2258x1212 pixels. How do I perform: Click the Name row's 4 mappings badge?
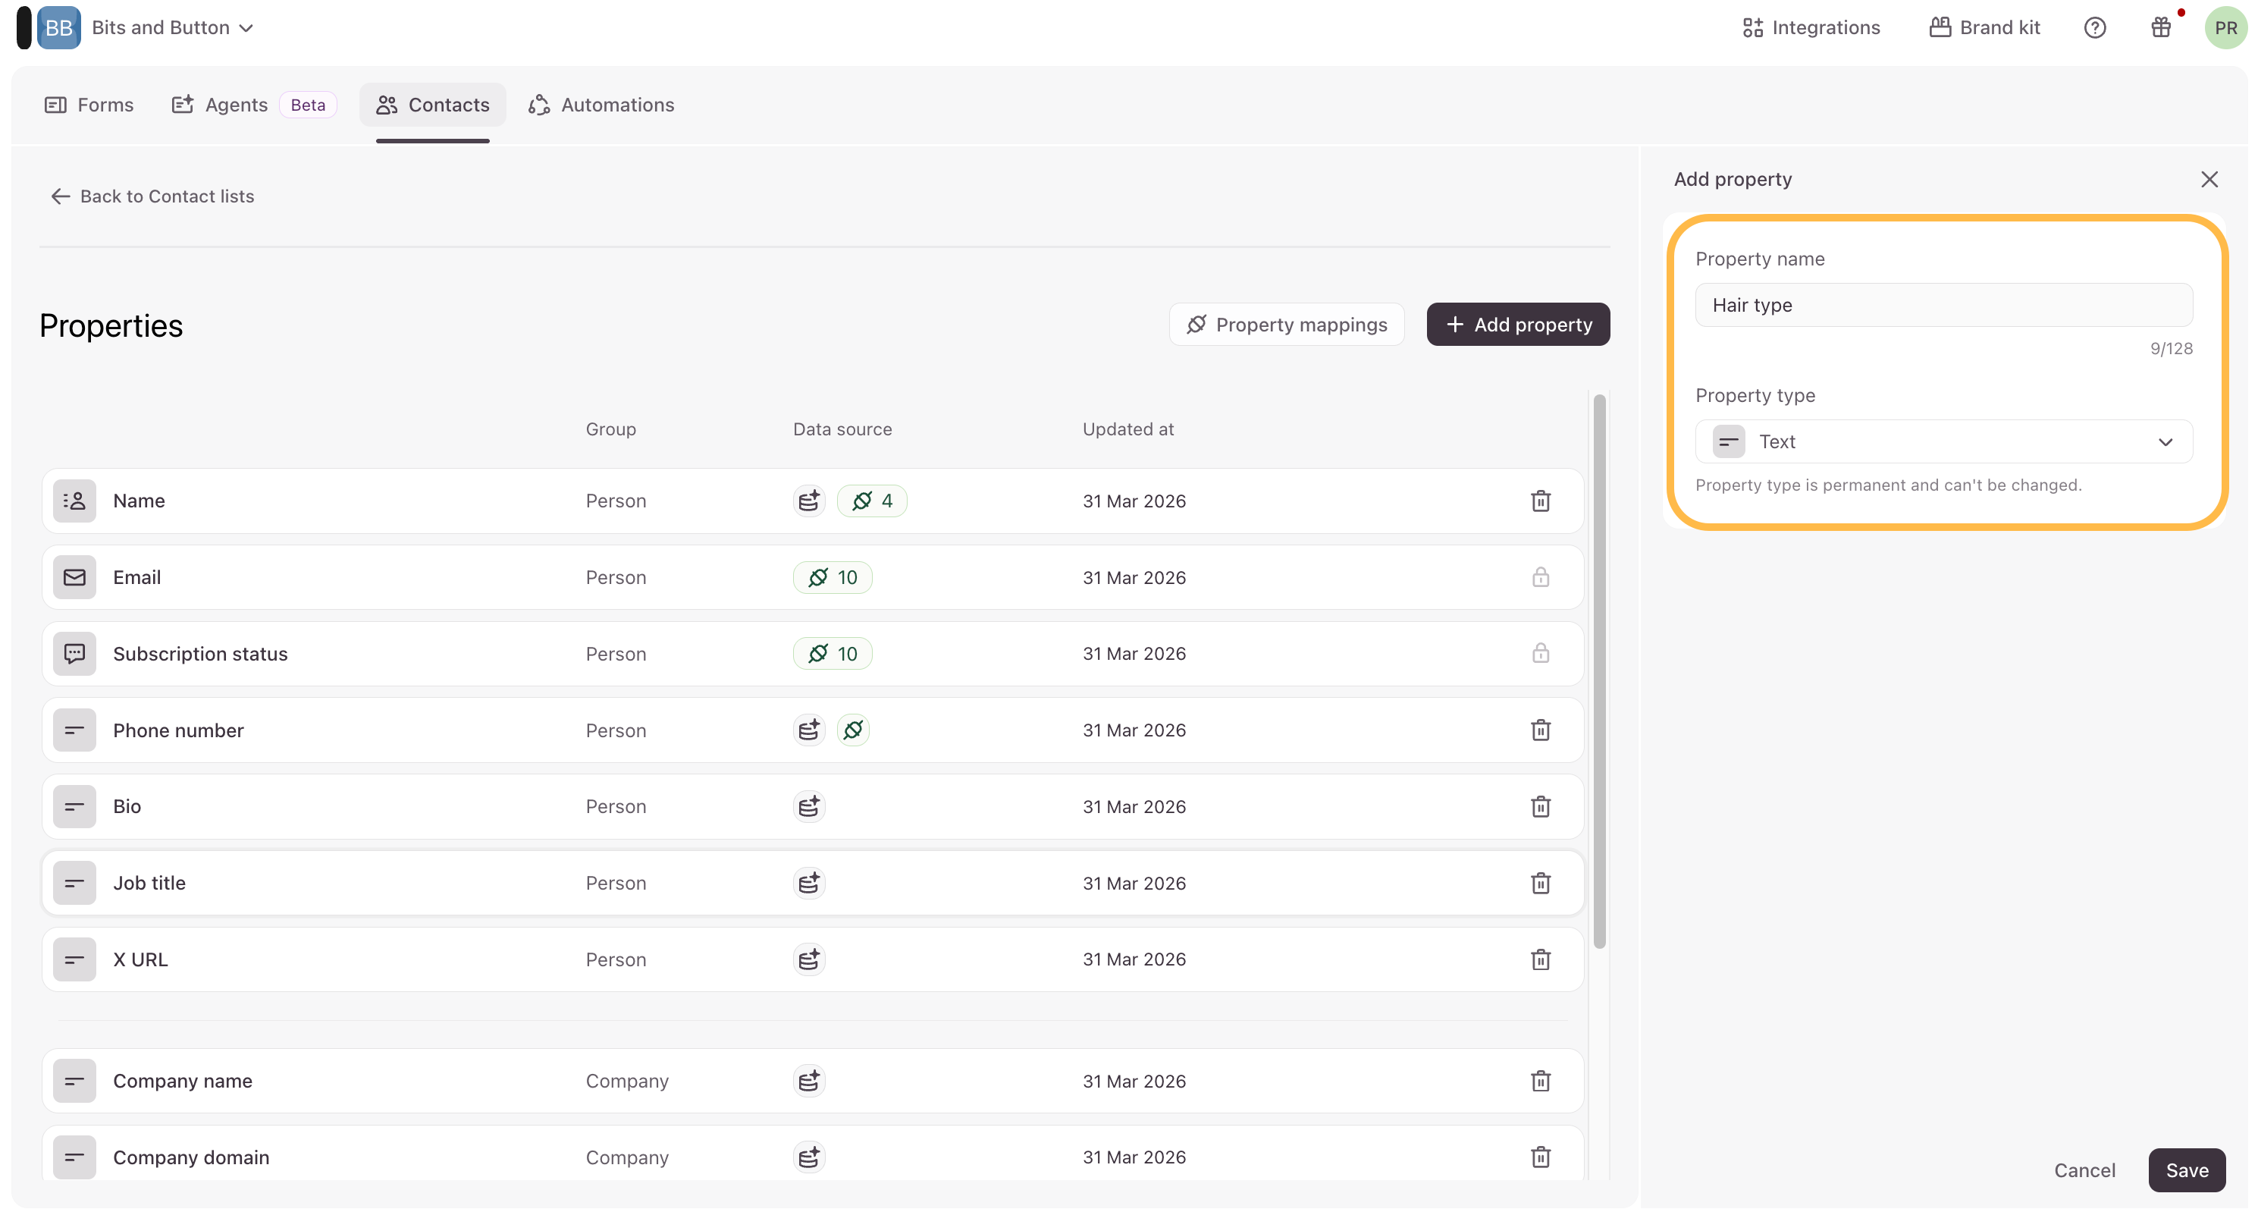[x=871, y=501]
